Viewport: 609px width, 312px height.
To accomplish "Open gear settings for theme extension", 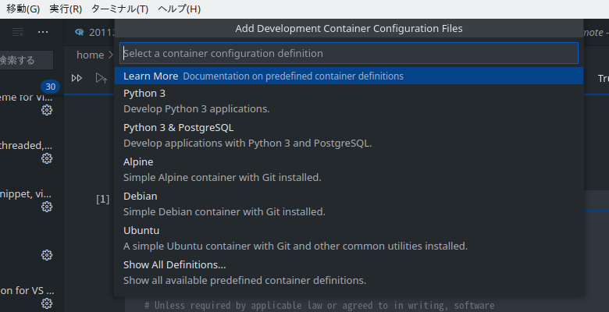I will click(47, 110).
